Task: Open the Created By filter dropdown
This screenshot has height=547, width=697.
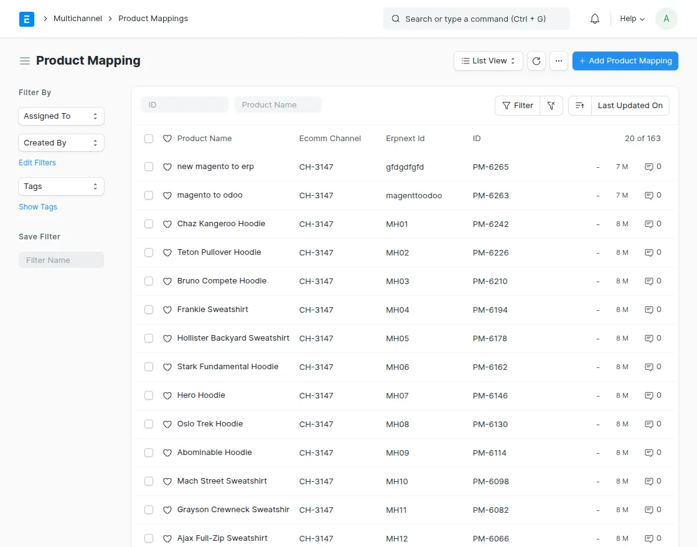Action: [x=61, y=143]
